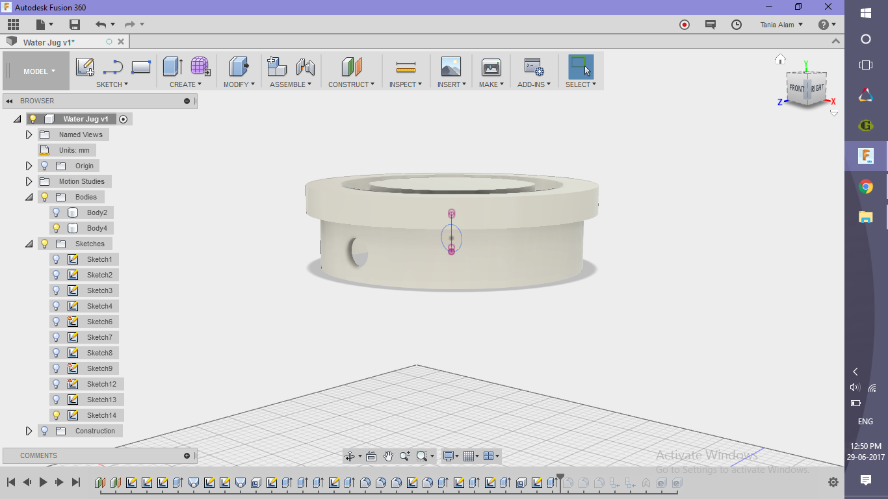Click the Redo arrow
The width and height of the screenshot is (888, 499).
click(130, 25)
